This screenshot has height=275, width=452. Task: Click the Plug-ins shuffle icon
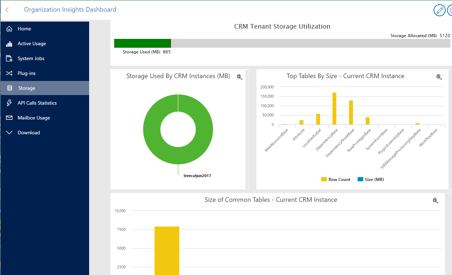10,73
